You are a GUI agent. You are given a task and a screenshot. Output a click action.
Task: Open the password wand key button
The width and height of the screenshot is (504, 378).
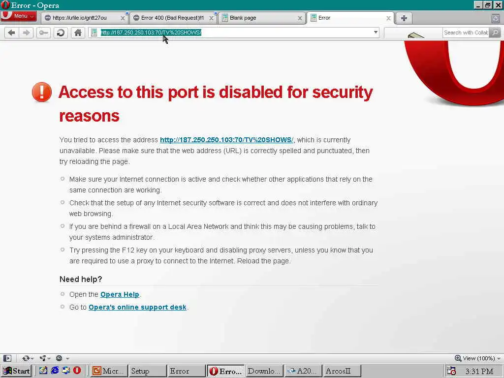tap(43, 32)
